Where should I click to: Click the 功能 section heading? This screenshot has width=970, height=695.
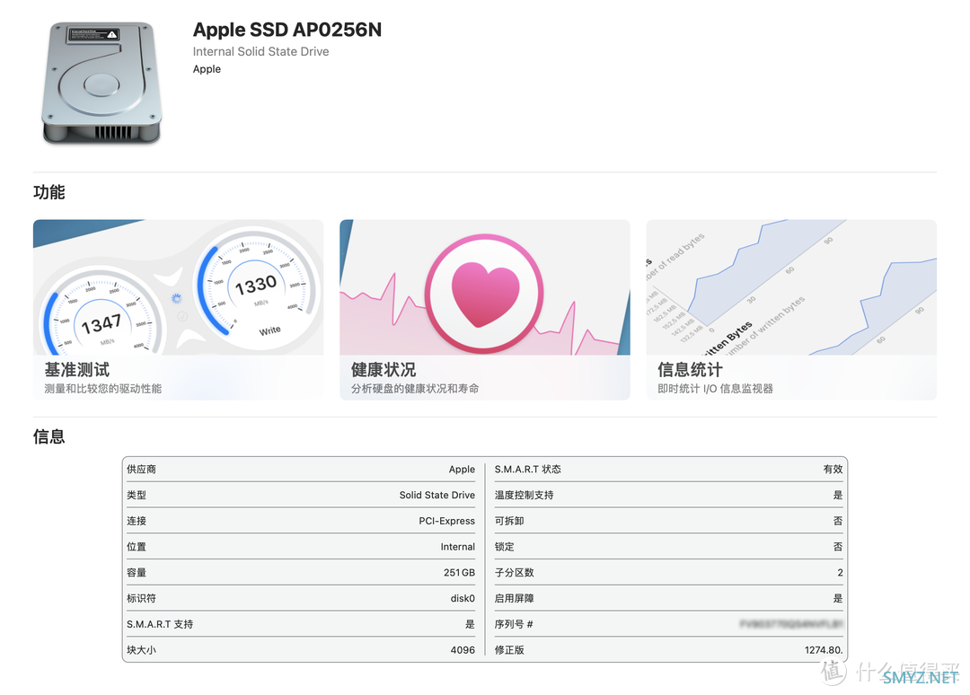coord(48,191)
